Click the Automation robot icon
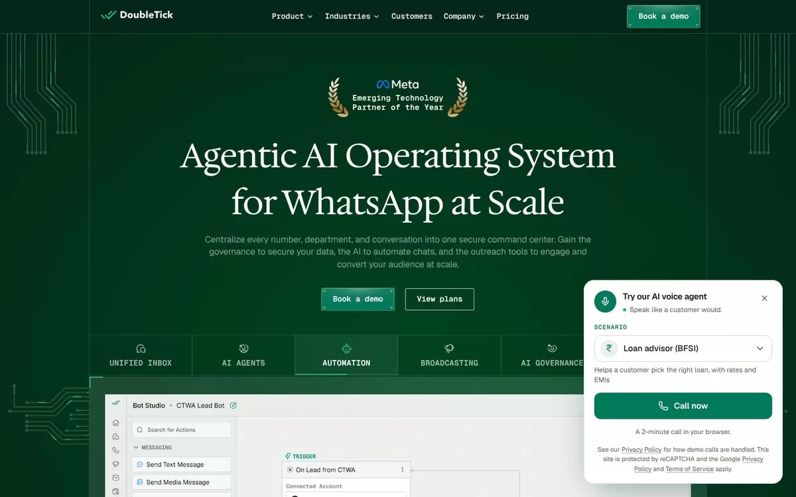The height and width of the screenshot is (497, 796). point(346,349)
